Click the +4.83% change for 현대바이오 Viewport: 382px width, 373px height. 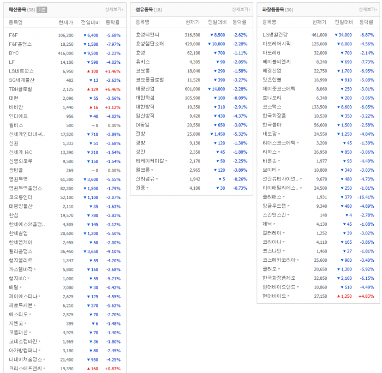366,296
